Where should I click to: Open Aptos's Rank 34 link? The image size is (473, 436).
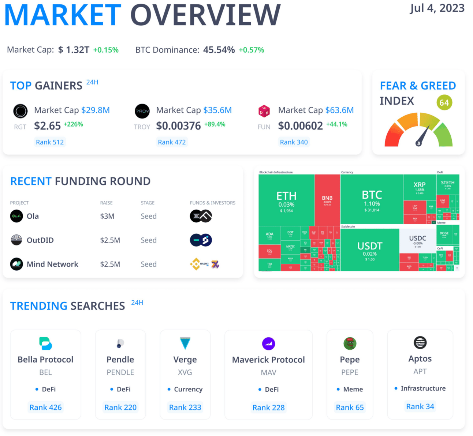[420, 406]
